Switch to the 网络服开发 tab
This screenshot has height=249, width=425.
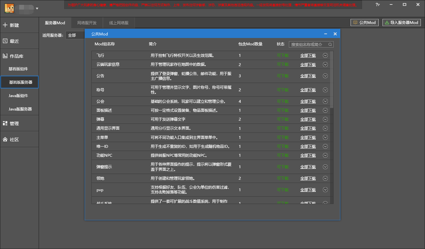click(87, 23)
